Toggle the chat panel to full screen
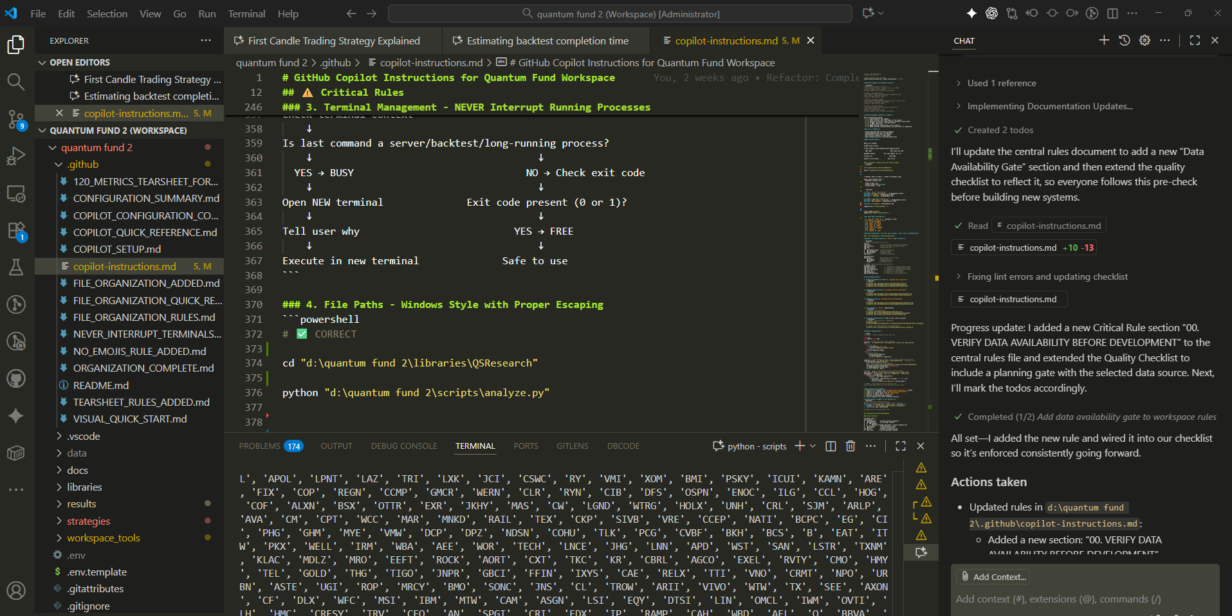The width and height of the screenshot is (1232, 616). (x=1195, y=41)
